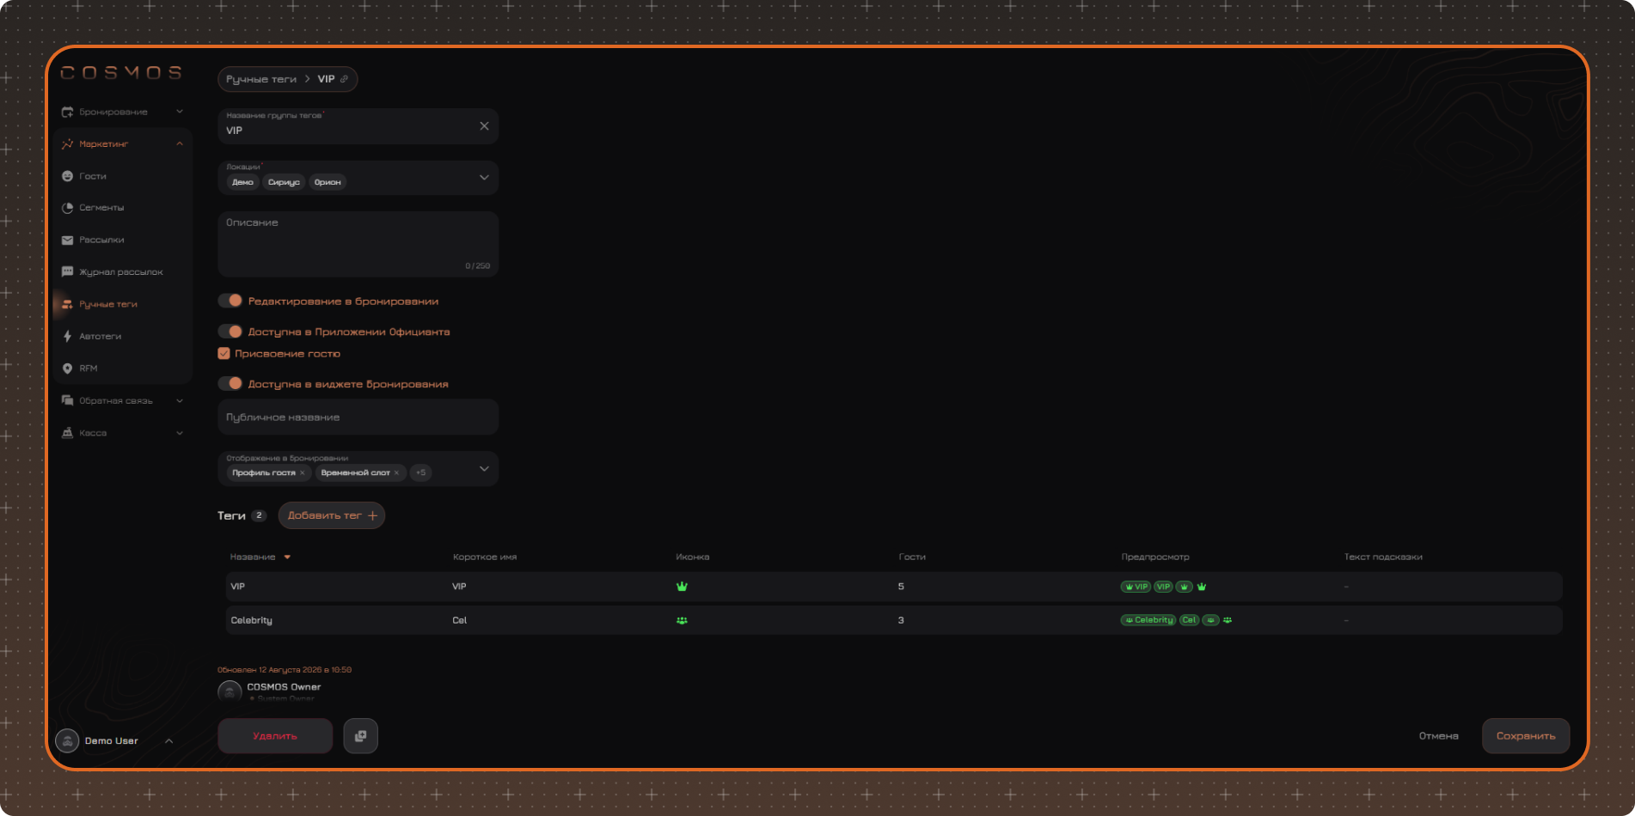1635x816 pixels.
Task: Click the Предпросмотр column header
Action: point(1155,557)
